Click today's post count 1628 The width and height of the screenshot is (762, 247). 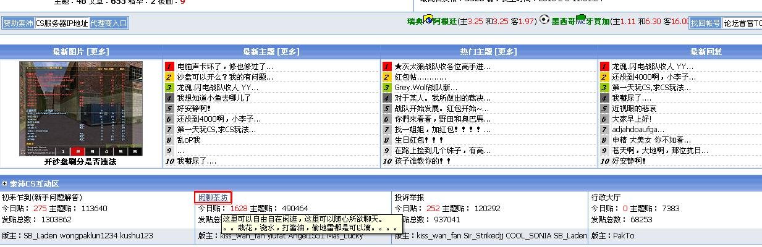tap(239, 209)
